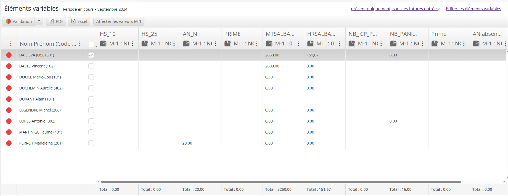Viewport: 508px width, 196px height.
Task: Click the M-1 copy icon under MTSALBA column
Action: pyautogui.click(x=269, y=43)
